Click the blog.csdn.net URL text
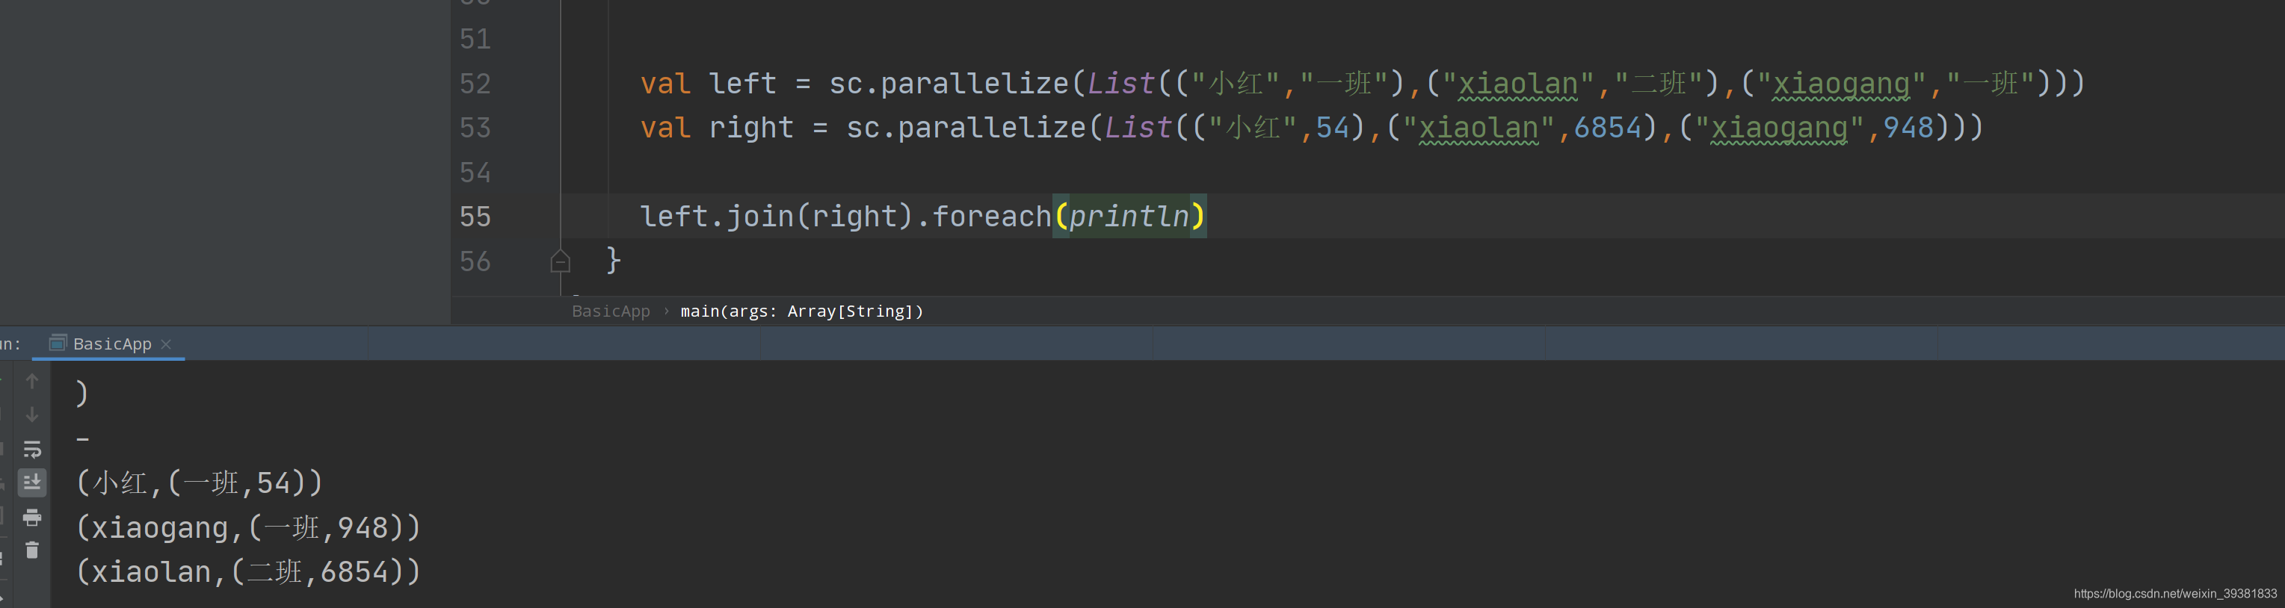This screenshot has height=608, width=2285. click(2175, 593)
